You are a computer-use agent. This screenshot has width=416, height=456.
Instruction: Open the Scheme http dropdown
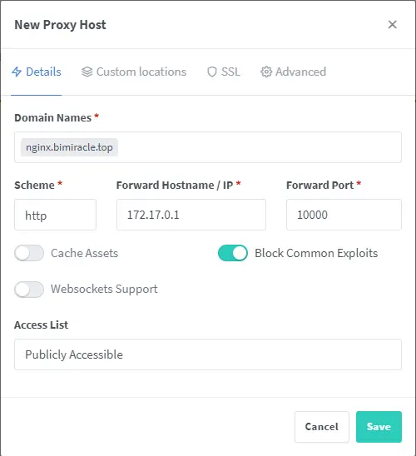[55, 215]
